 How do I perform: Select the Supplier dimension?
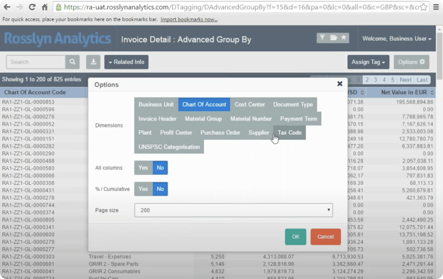coord(259,132)
